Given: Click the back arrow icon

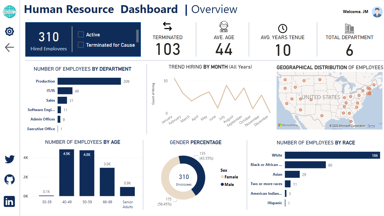Looking at the screenshot, I should tap(9, 47).
